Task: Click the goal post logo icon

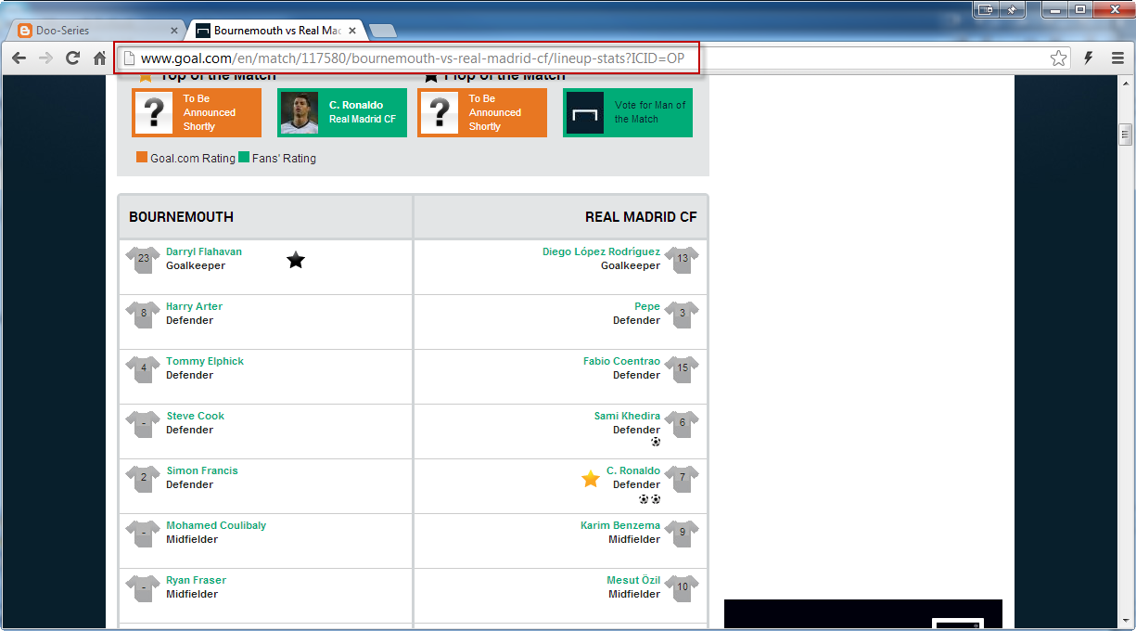Action: pyautogui.click(x=585, y=113)
